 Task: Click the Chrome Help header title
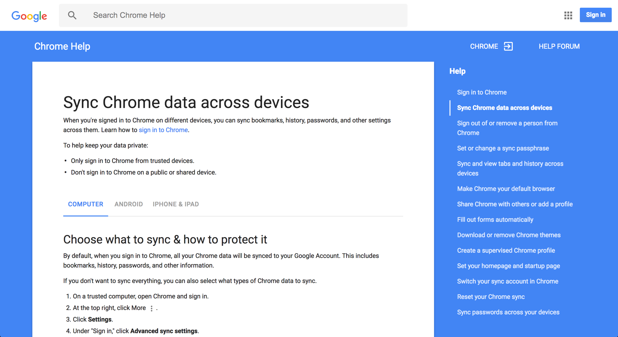click(x=62, y=46)
